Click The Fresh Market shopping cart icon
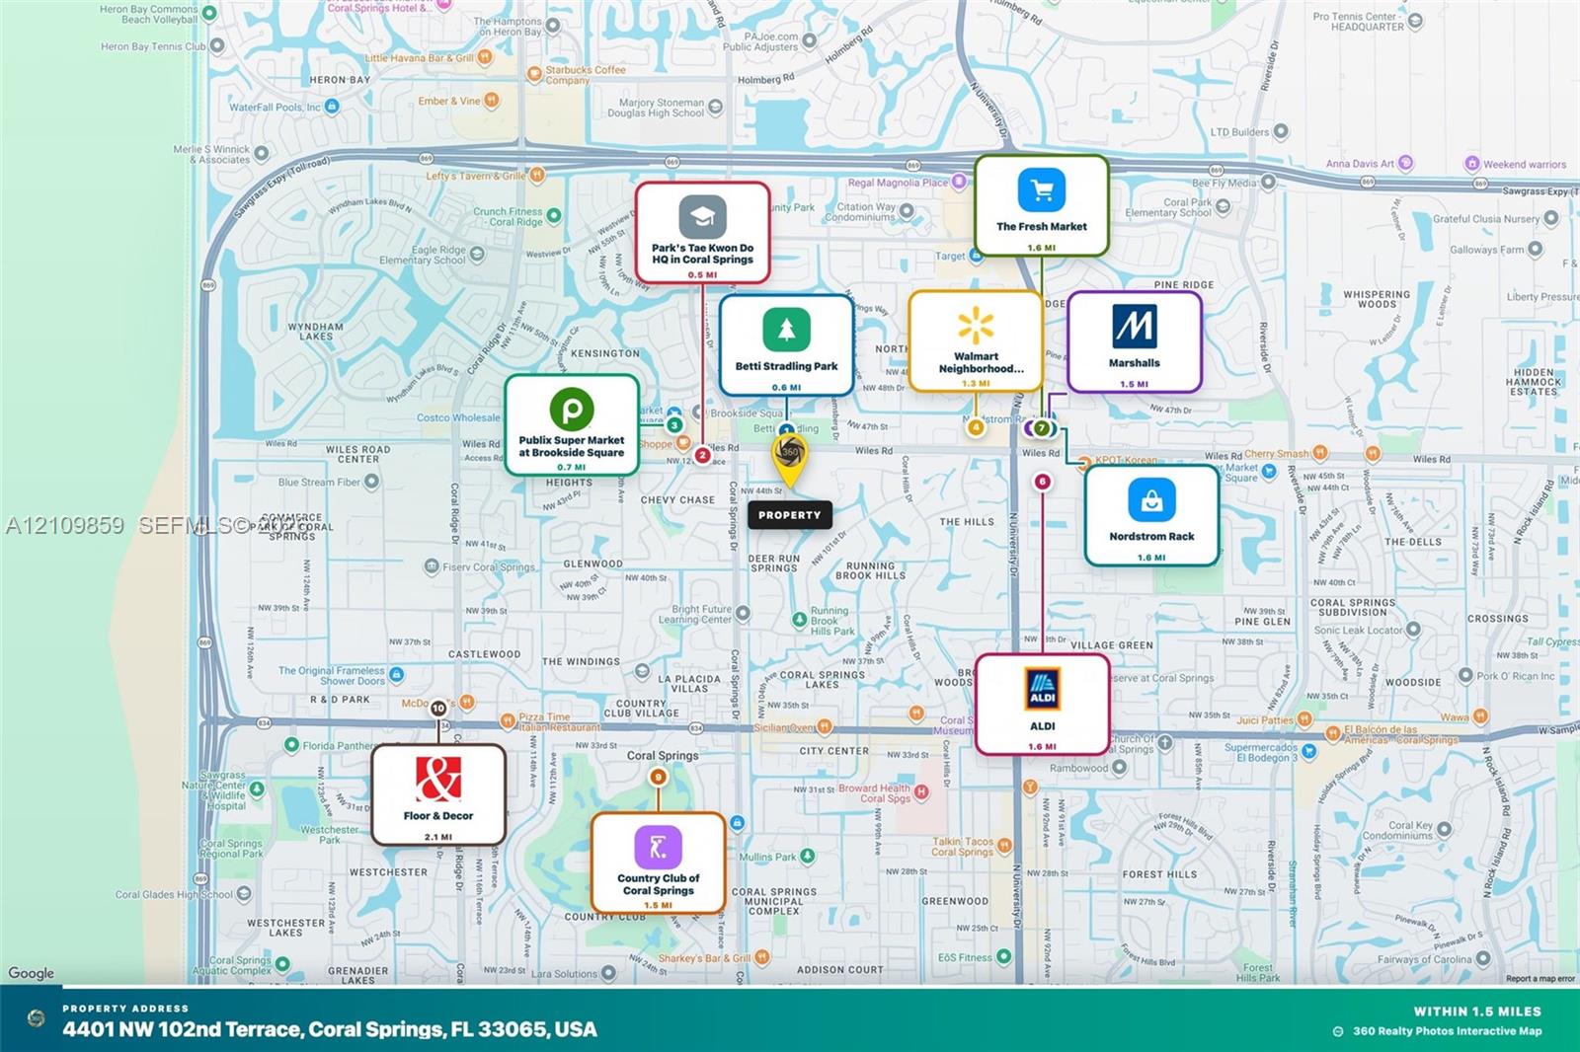Screen dimensions: 1580x1052 click(x=1042, y=189)
